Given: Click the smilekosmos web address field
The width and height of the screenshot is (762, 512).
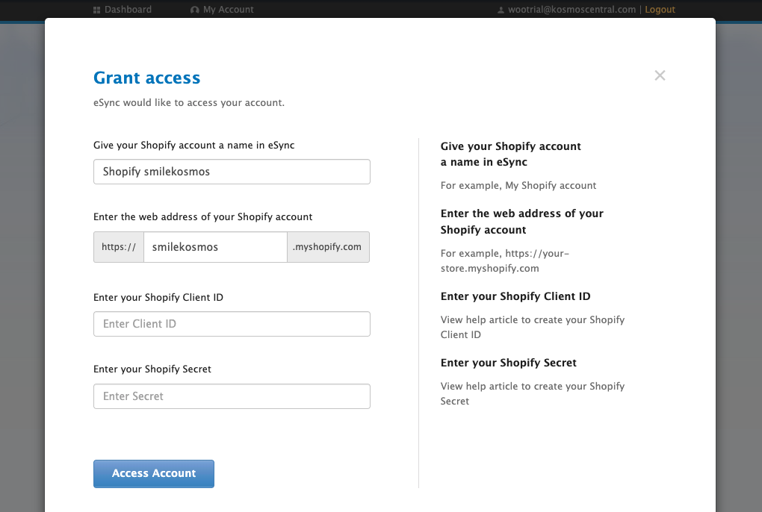Looking at the screenshot, I should click(x=215, y=247).
